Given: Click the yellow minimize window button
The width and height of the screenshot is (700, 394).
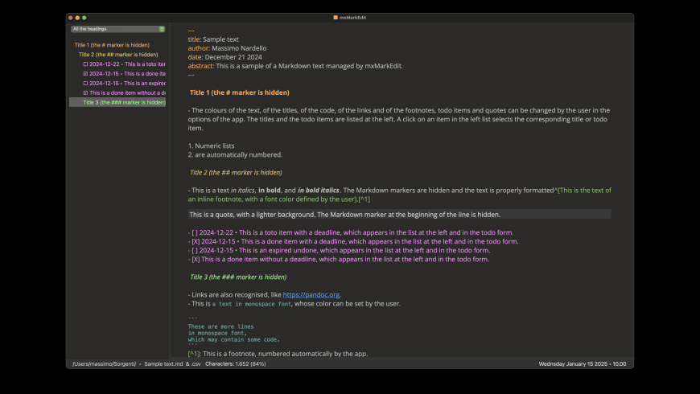Looking at the screenshot, I should pyautogui.click(x=77, y=18).
